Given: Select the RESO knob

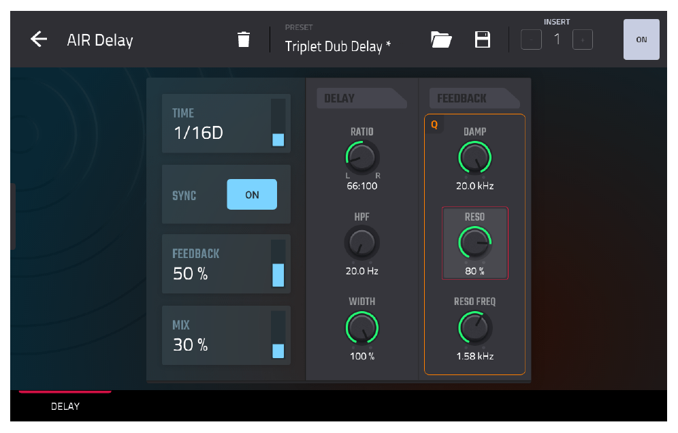Looking at the screenshot, I should point(474,242).
